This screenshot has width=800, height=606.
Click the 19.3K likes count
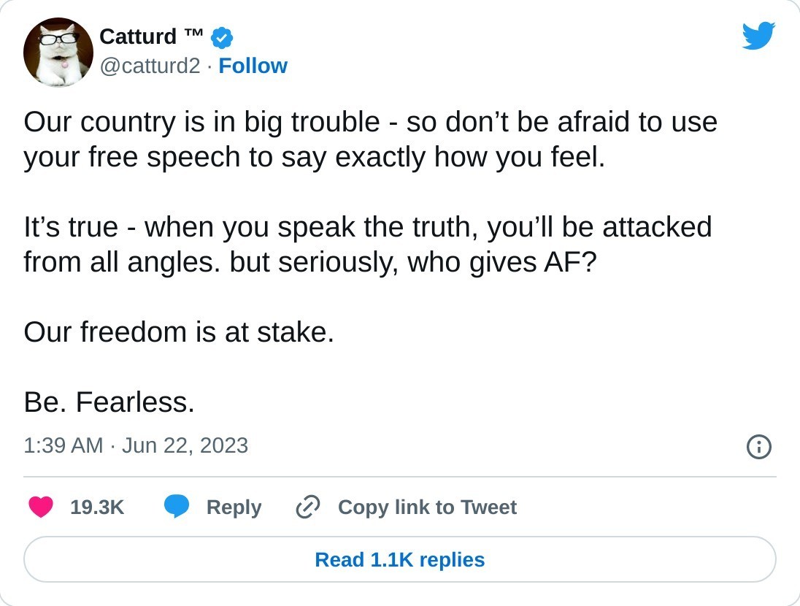97,507
